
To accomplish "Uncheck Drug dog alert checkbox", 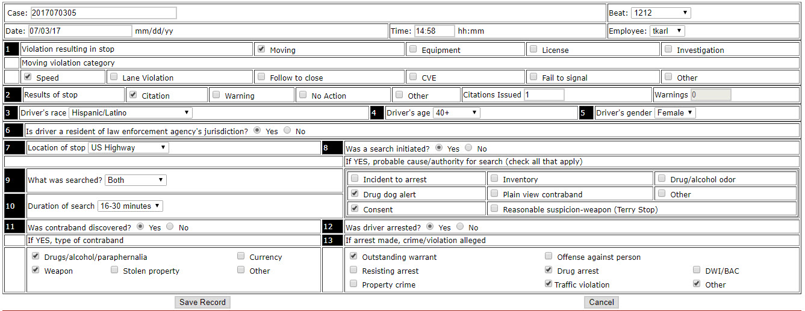I will pos(355,194).
